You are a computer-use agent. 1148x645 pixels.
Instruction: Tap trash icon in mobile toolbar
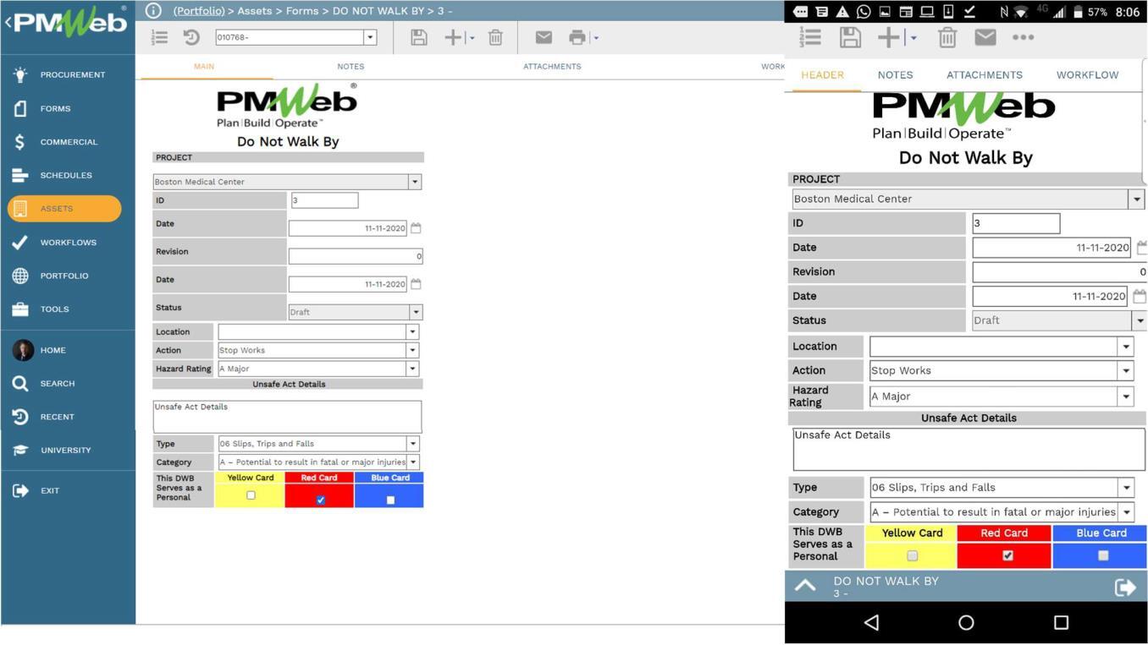[x=947, y=37]
